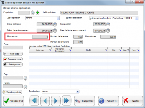Add new operation with green plus icon
The image size is (145, 108).
pos(37,13)
